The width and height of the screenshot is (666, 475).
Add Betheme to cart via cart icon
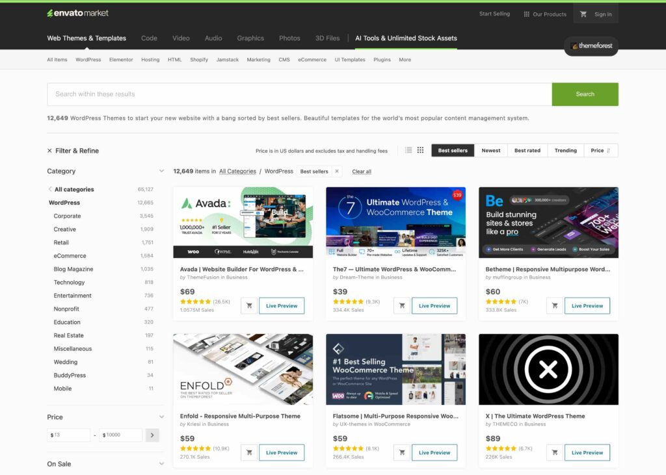point(554,306)
